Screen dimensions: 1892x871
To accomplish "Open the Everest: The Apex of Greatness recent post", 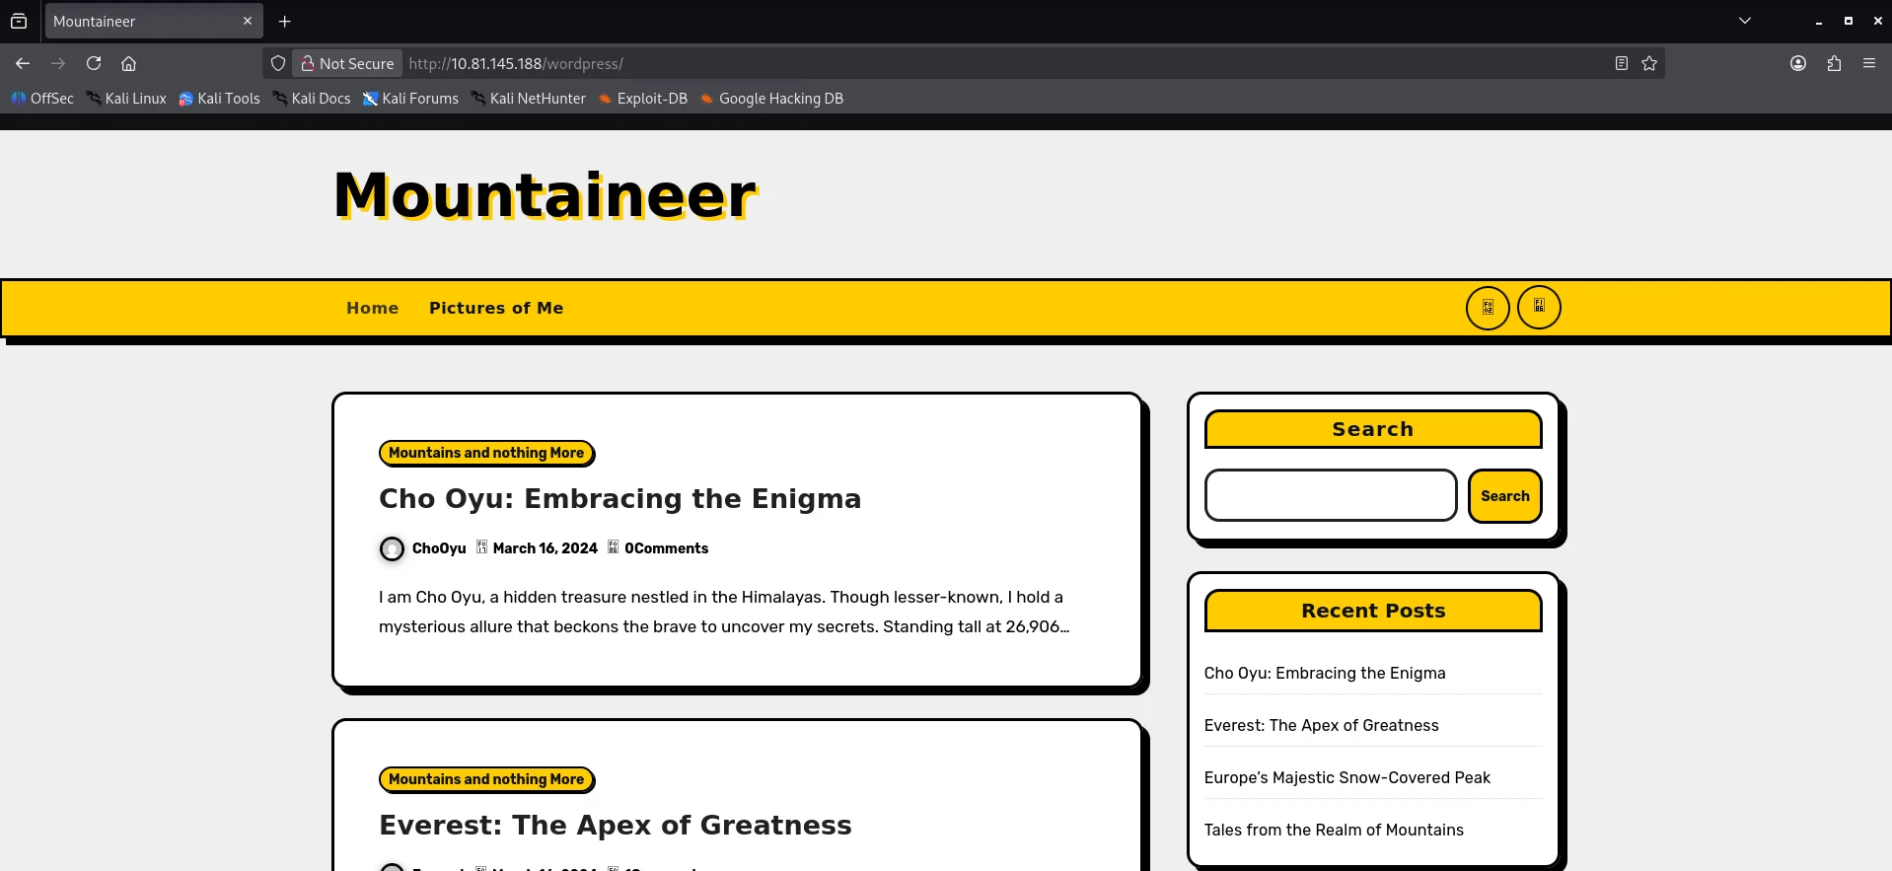I will pyautogui.click(x=1321, y=725).
